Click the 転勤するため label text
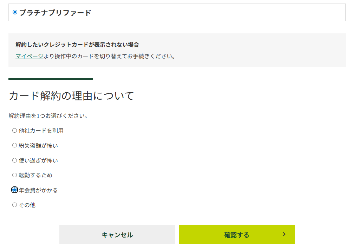This screenshot has width=358, height=251. (x=35, y=175)
